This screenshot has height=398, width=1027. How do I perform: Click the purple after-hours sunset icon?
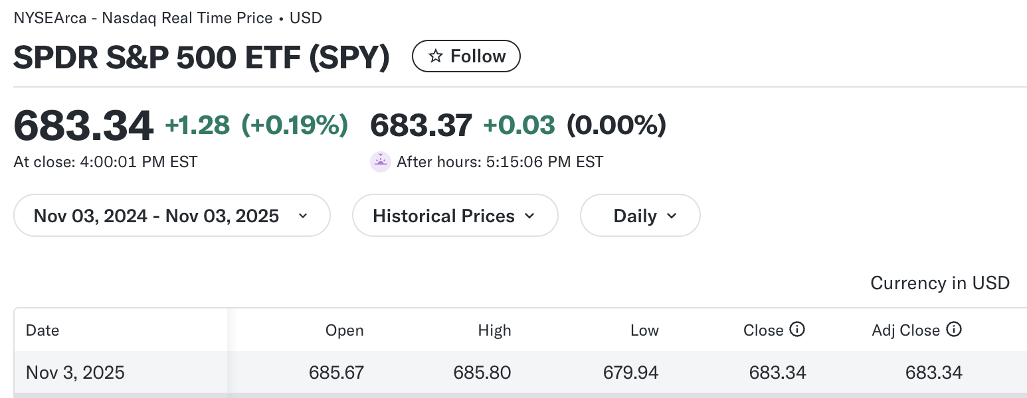tap(380, 162)
